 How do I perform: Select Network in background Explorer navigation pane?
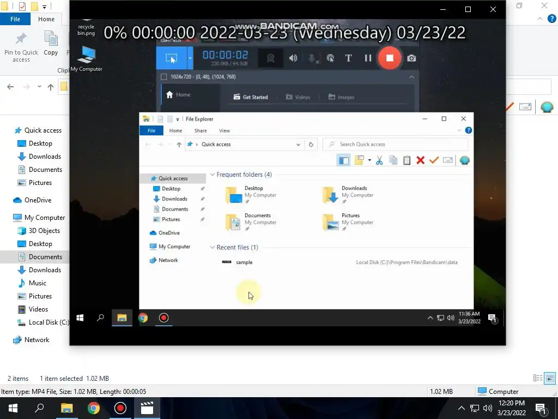point(31,340)
